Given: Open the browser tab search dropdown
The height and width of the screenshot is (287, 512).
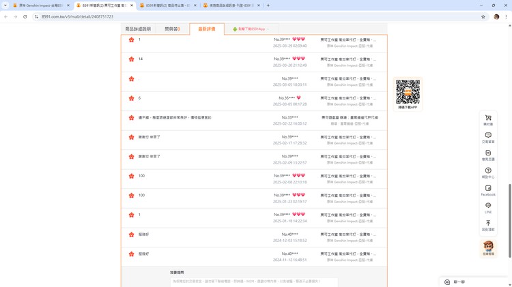Looking at the screenshot, I should (5, 5).
